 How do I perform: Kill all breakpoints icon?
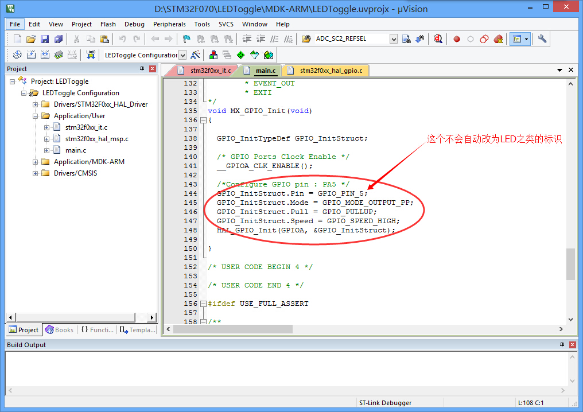tap(498, 39)
